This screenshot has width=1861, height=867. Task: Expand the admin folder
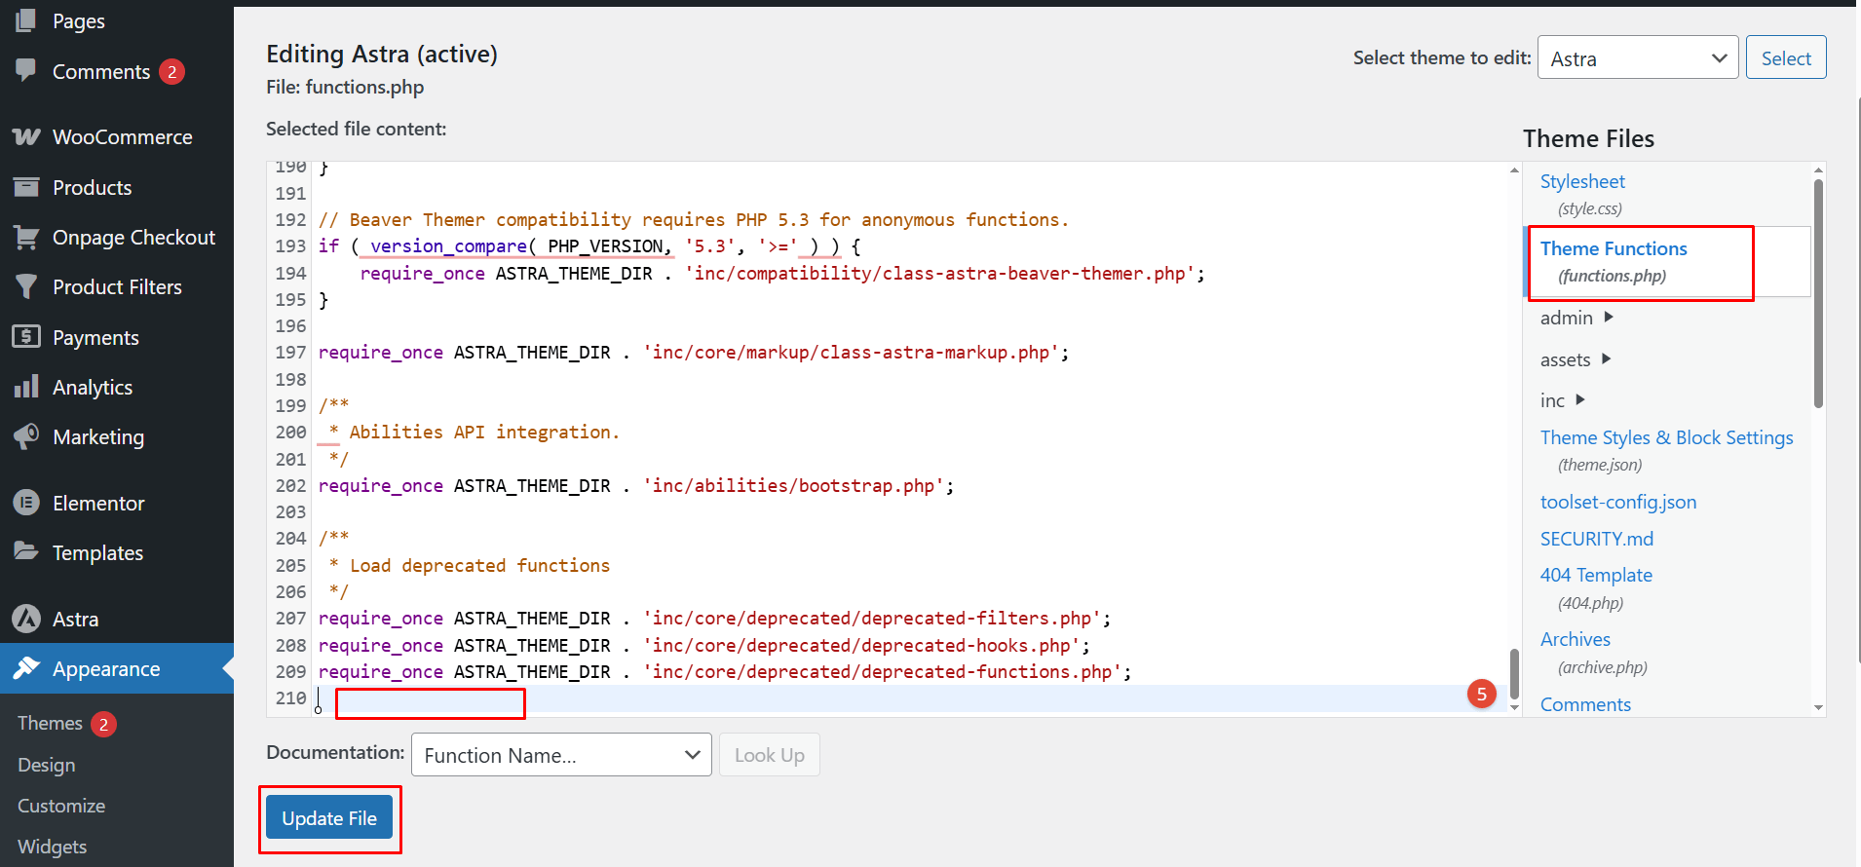tap(1576, 318)
